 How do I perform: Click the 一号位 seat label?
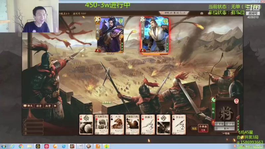[x=226, y=134]
